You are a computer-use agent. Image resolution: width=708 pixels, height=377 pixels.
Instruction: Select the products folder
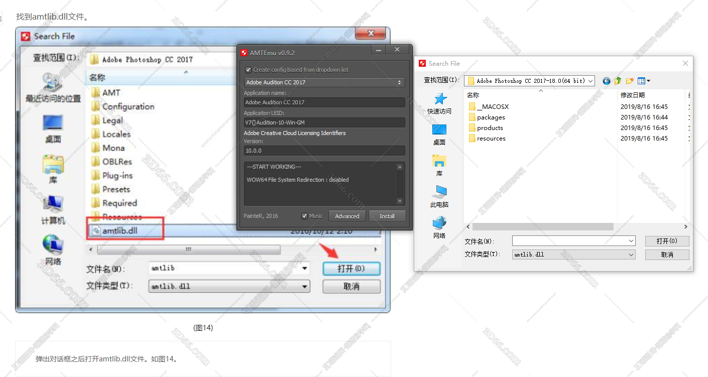tap(486, 128)
